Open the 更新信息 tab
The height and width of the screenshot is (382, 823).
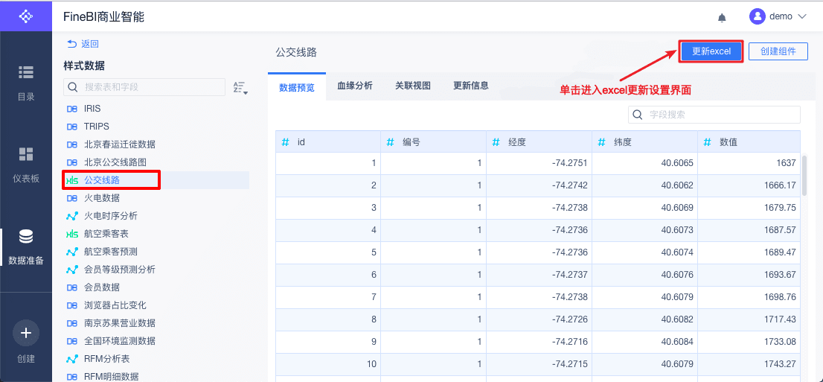(471, 86)
